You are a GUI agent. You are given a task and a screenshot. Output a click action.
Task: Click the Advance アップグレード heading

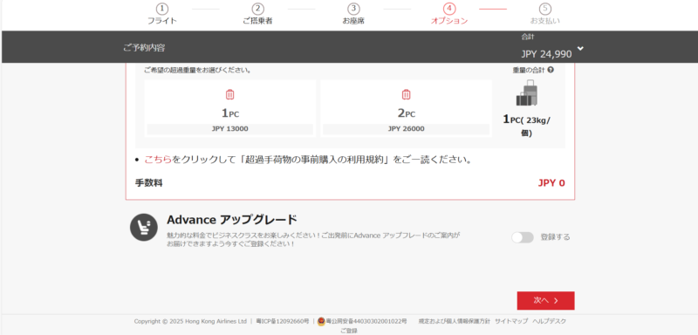tap(231, 220)
